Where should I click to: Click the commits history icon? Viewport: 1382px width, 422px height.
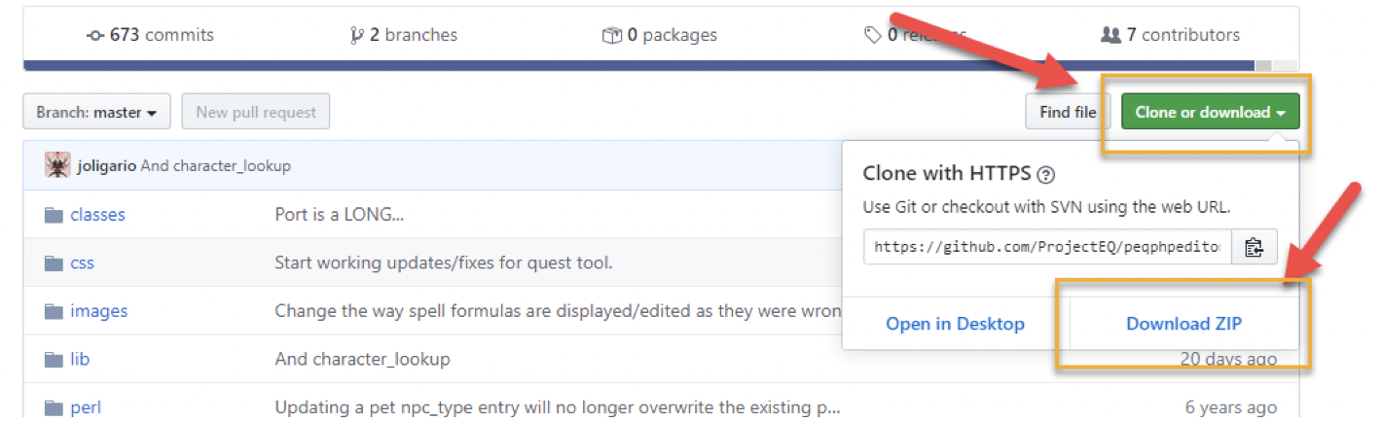point(95,35)
